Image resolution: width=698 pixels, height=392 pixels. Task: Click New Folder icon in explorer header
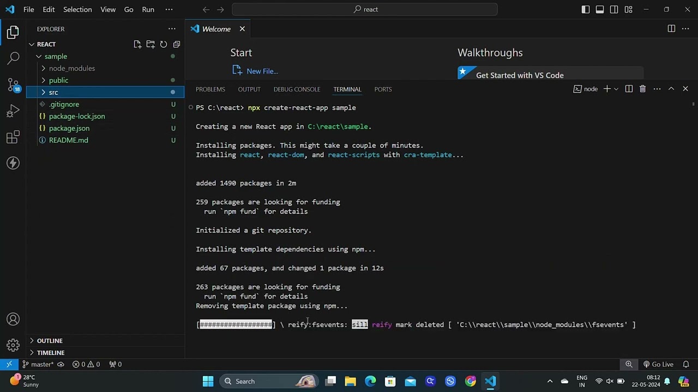pos(151,44)
